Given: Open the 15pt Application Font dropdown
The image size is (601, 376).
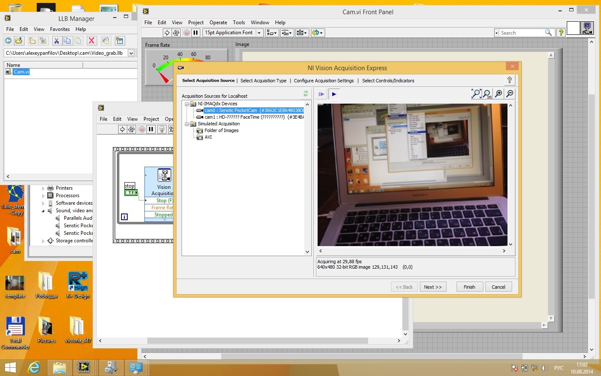Looking at the screenshot, I should tap(232, 33).
